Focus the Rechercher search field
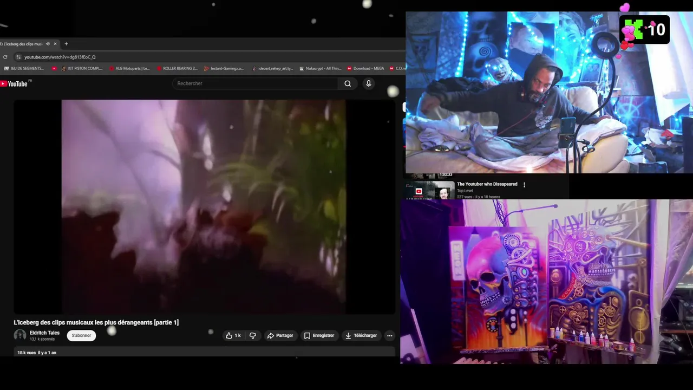Image resolution: width=693 pixels, height=390 pixels. [x=255, y=83]
